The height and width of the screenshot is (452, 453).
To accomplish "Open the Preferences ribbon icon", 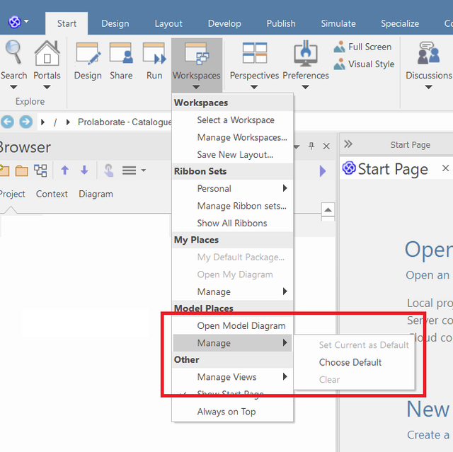I will point(306,53).
